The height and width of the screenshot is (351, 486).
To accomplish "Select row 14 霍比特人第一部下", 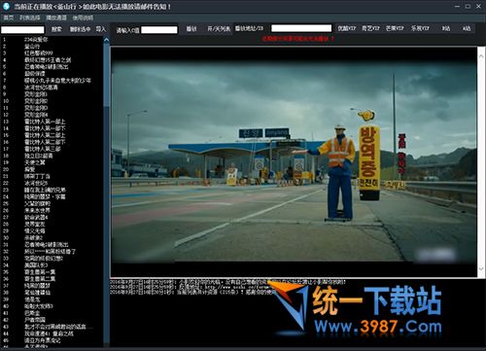I will click(x=52, y=128).
